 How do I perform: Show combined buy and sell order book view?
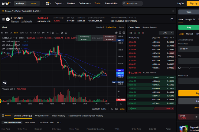131,33
